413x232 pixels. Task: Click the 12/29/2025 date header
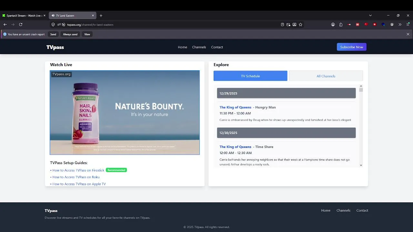click(286, 93)
